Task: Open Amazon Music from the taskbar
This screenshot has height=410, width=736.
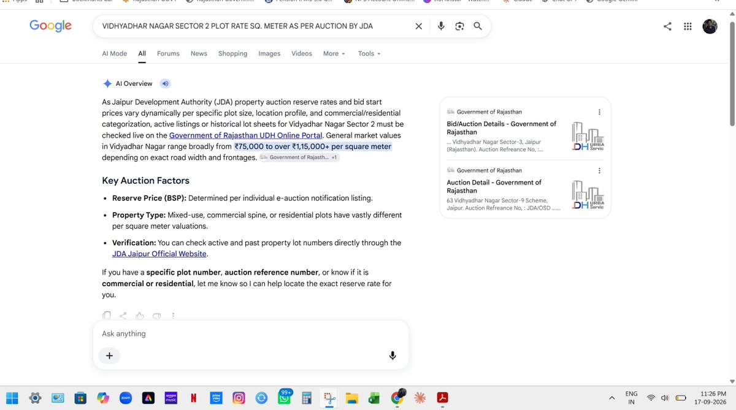Action: tap(171, 398)
